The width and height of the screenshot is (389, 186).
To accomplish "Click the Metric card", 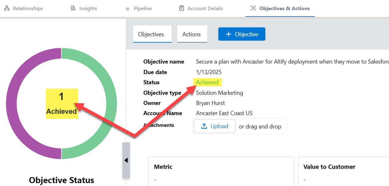I will click(x=221, y=172).
